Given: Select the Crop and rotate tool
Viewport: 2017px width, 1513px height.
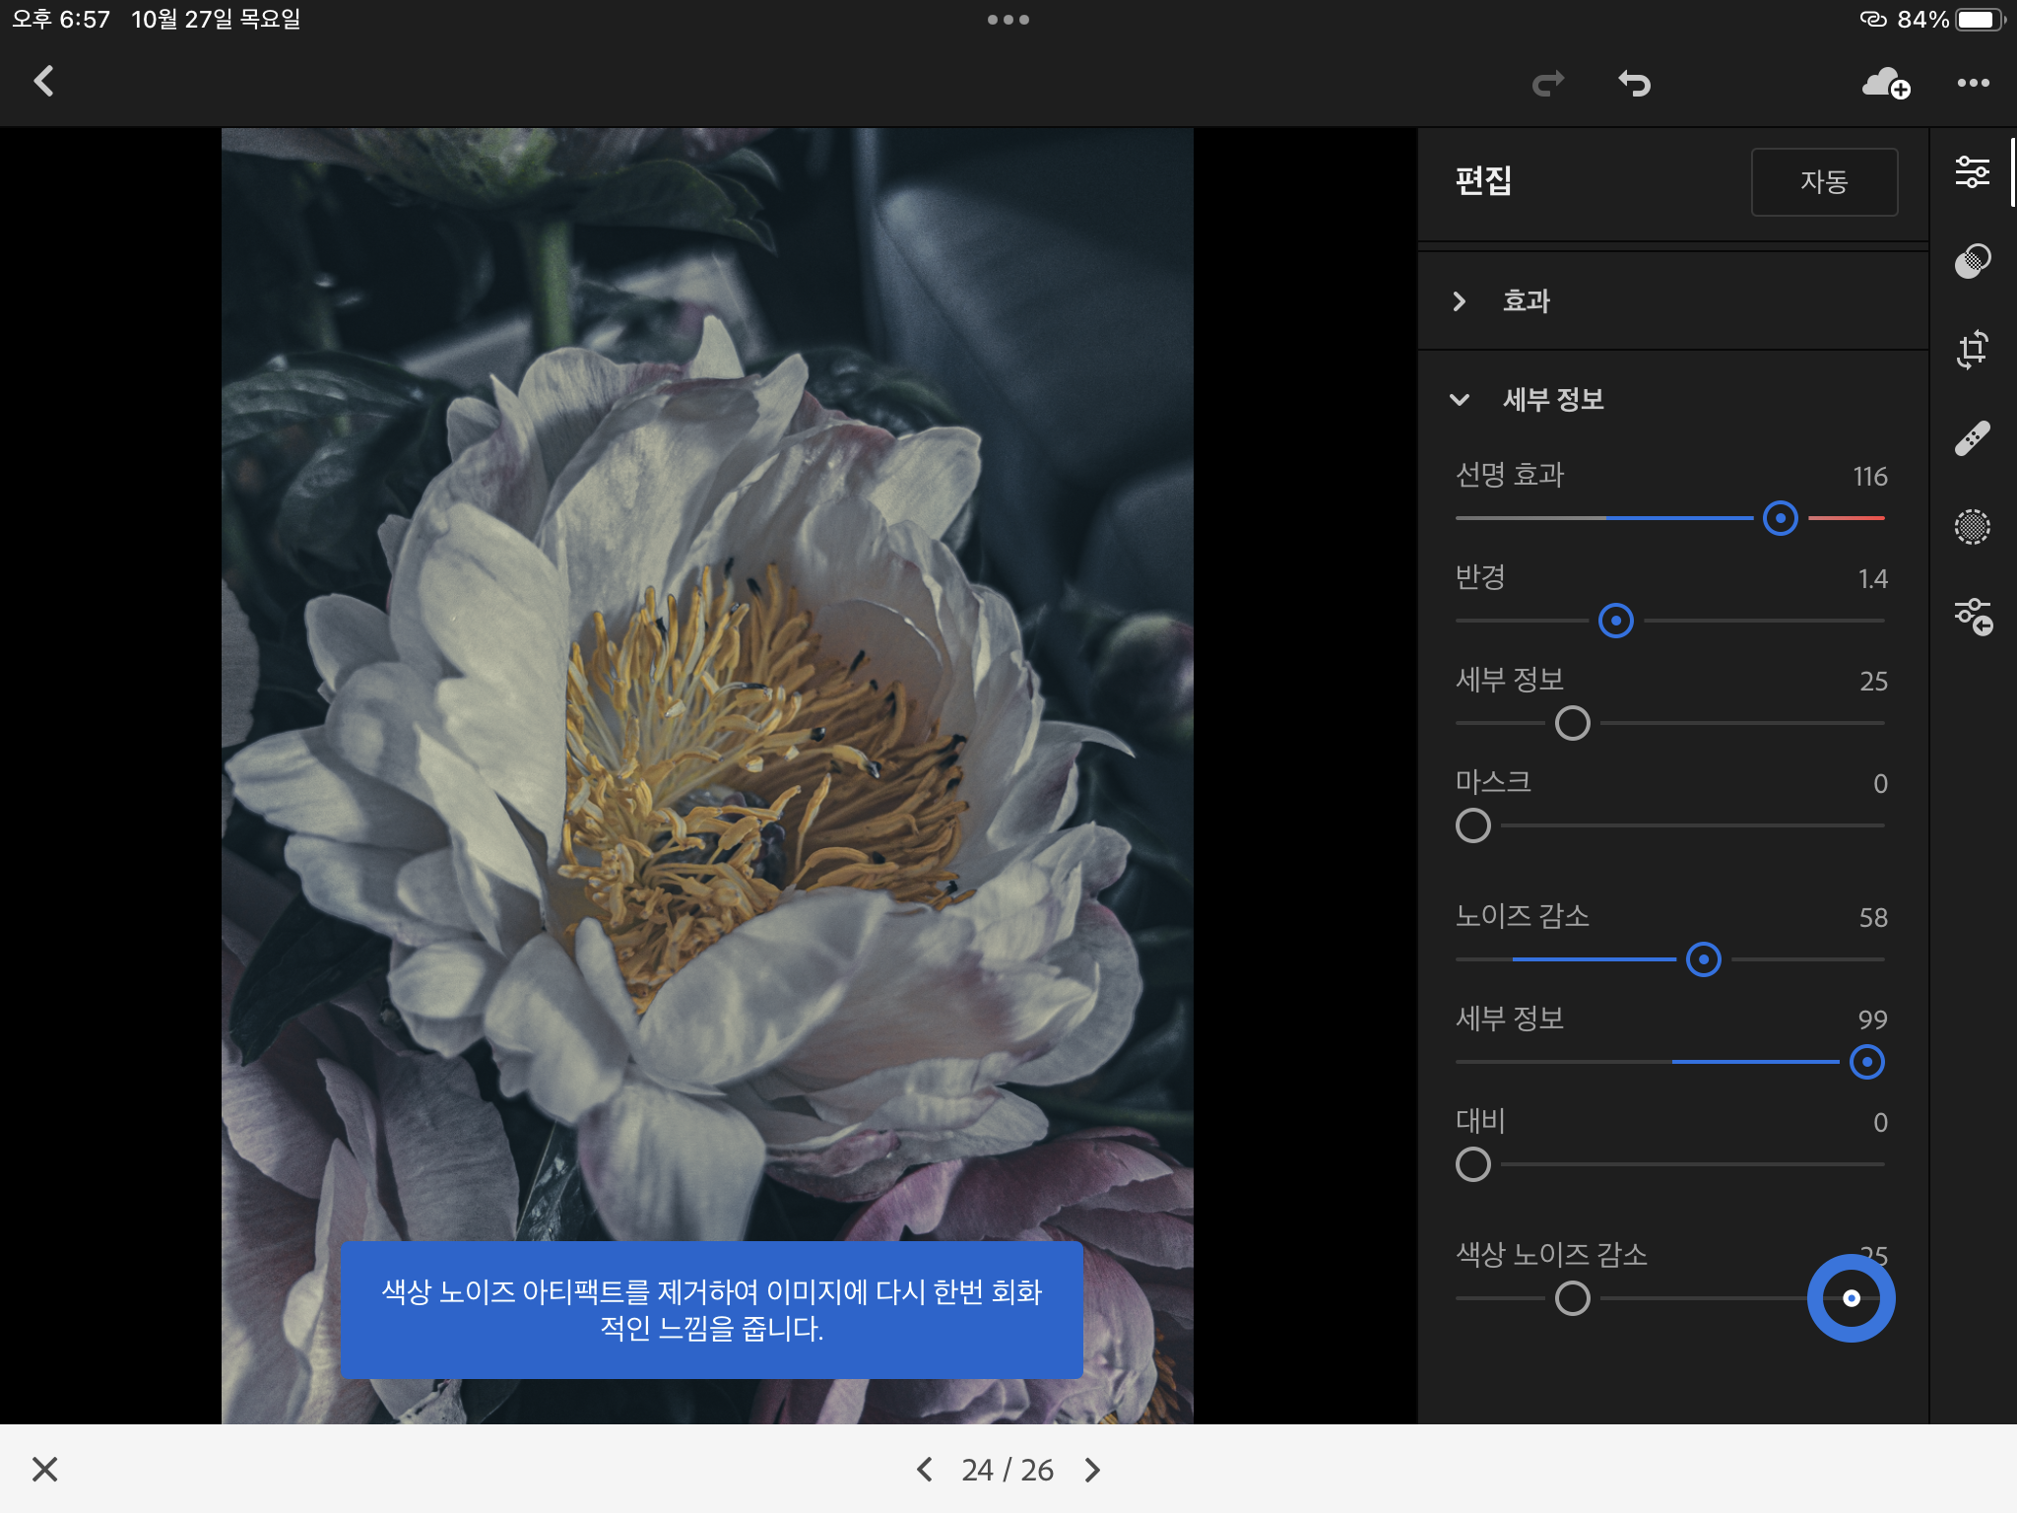Looking at the screenshot, I should coord(1972,350).
